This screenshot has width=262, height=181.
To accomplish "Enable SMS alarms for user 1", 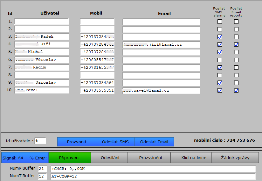I will point(220,22).
